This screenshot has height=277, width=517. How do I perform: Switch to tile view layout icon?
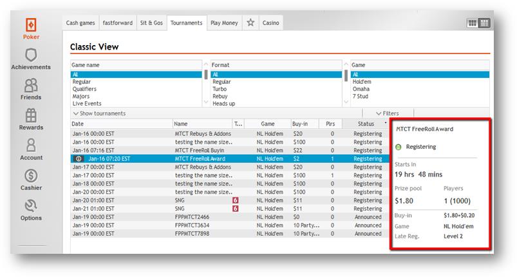tap(473, 23)
